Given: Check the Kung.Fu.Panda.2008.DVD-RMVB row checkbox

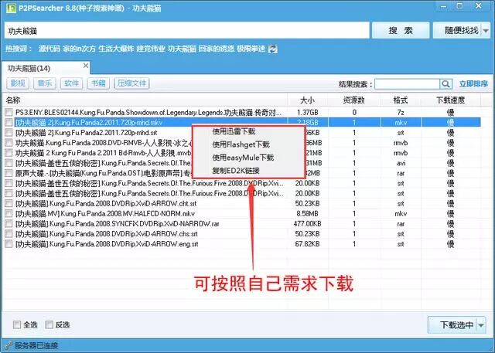Looking at the screenshot, I should point(9,143).
